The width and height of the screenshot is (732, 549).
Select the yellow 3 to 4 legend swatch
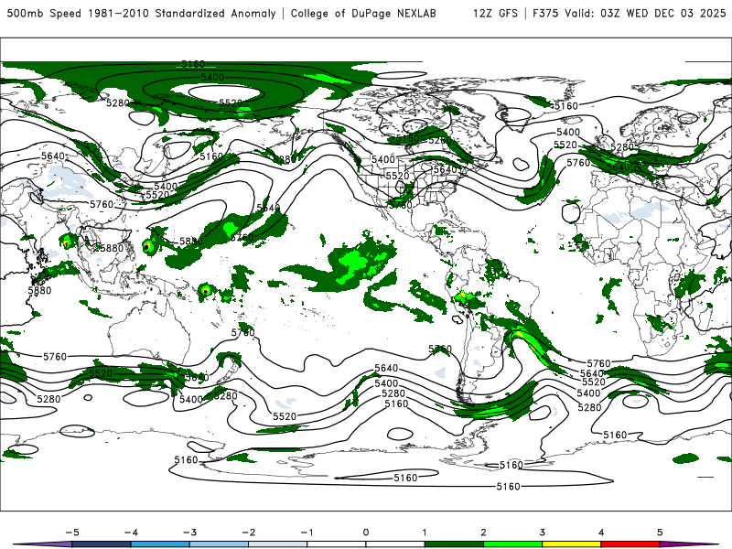[572, 544]
